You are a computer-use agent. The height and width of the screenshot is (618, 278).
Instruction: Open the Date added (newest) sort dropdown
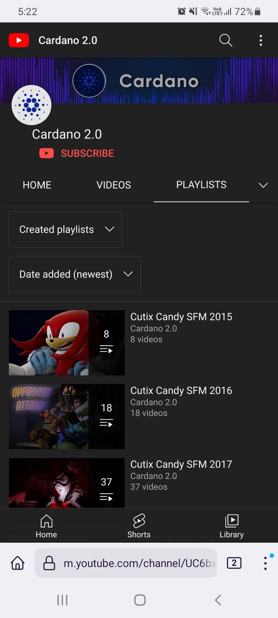(x=75, y=274)
